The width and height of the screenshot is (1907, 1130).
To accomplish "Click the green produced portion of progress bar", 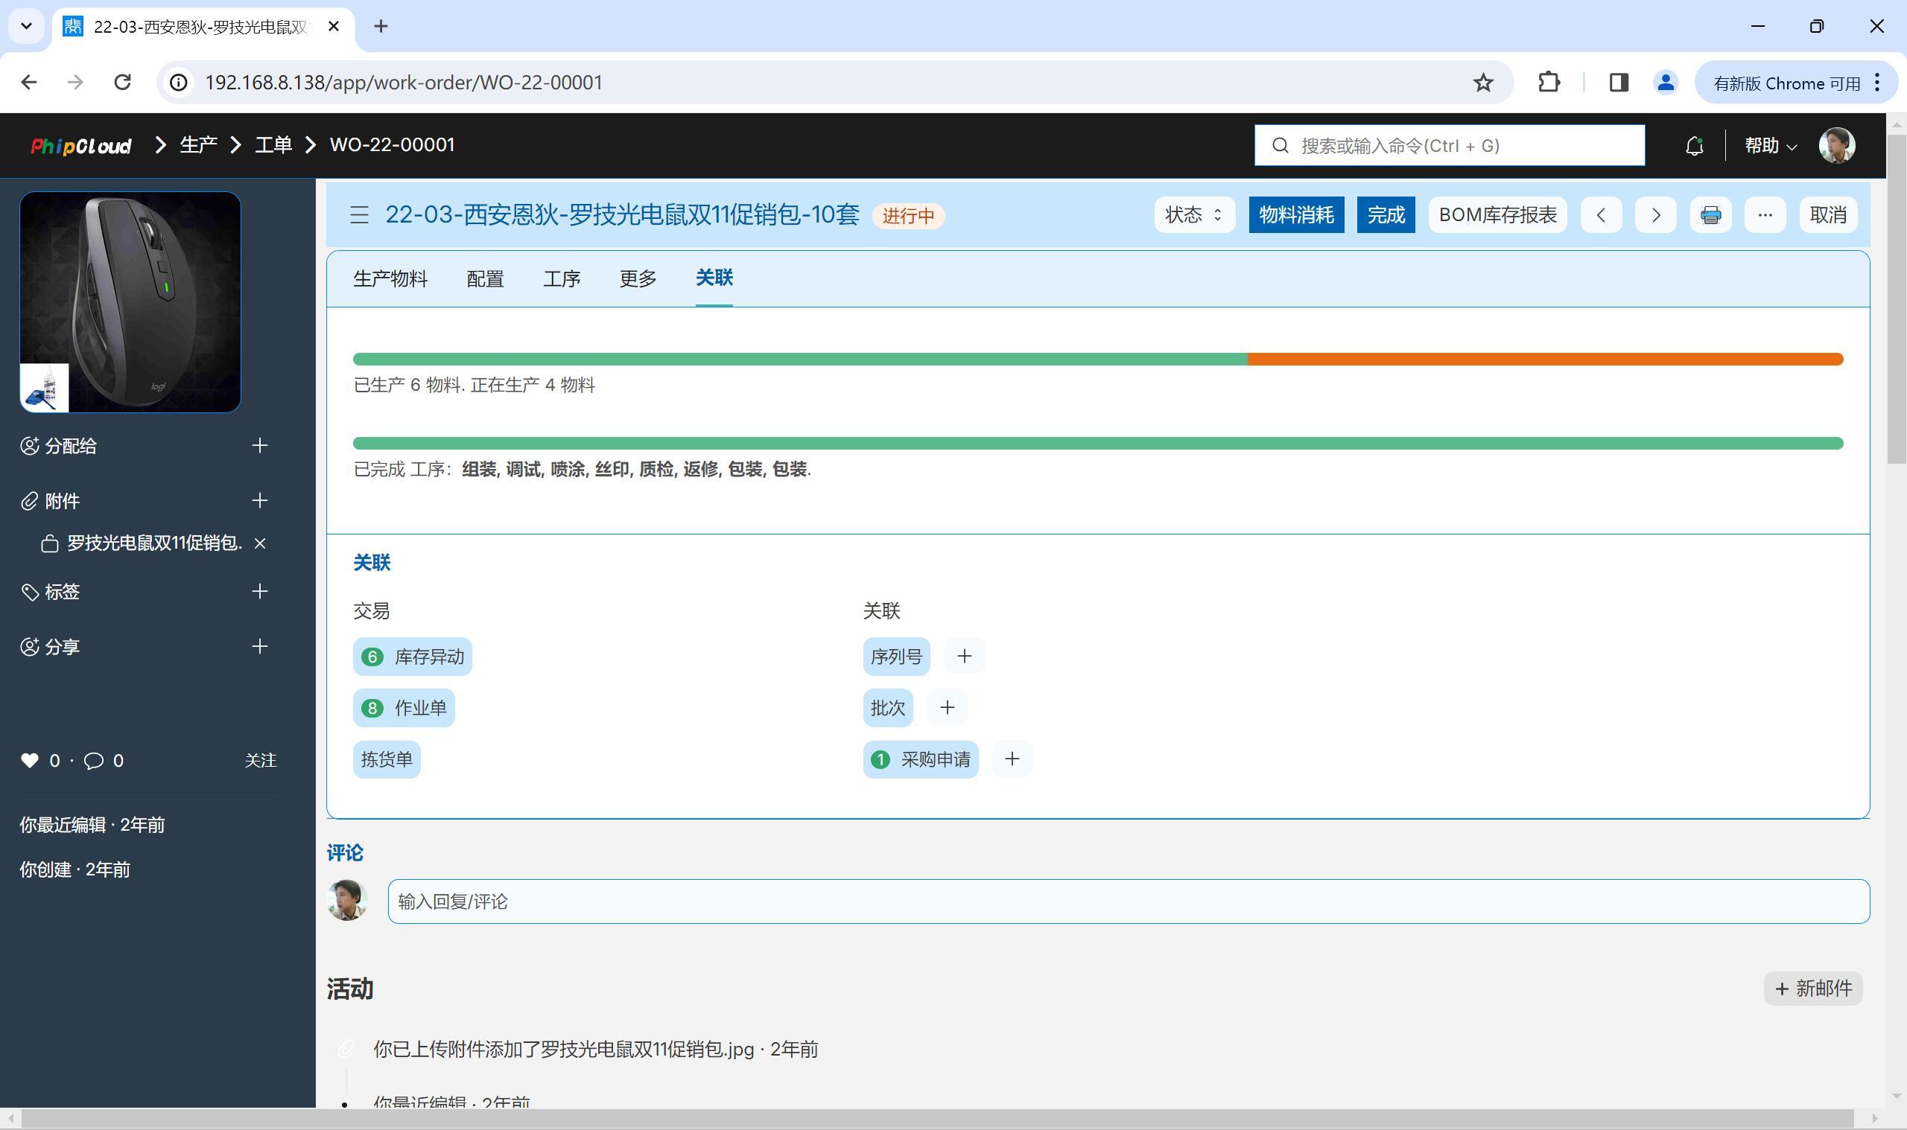I will pos(800,360).
